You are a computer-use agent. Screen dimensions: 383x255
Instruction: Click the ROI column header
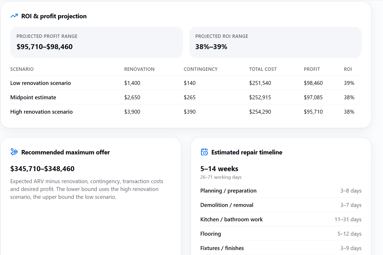click(348, 69)
